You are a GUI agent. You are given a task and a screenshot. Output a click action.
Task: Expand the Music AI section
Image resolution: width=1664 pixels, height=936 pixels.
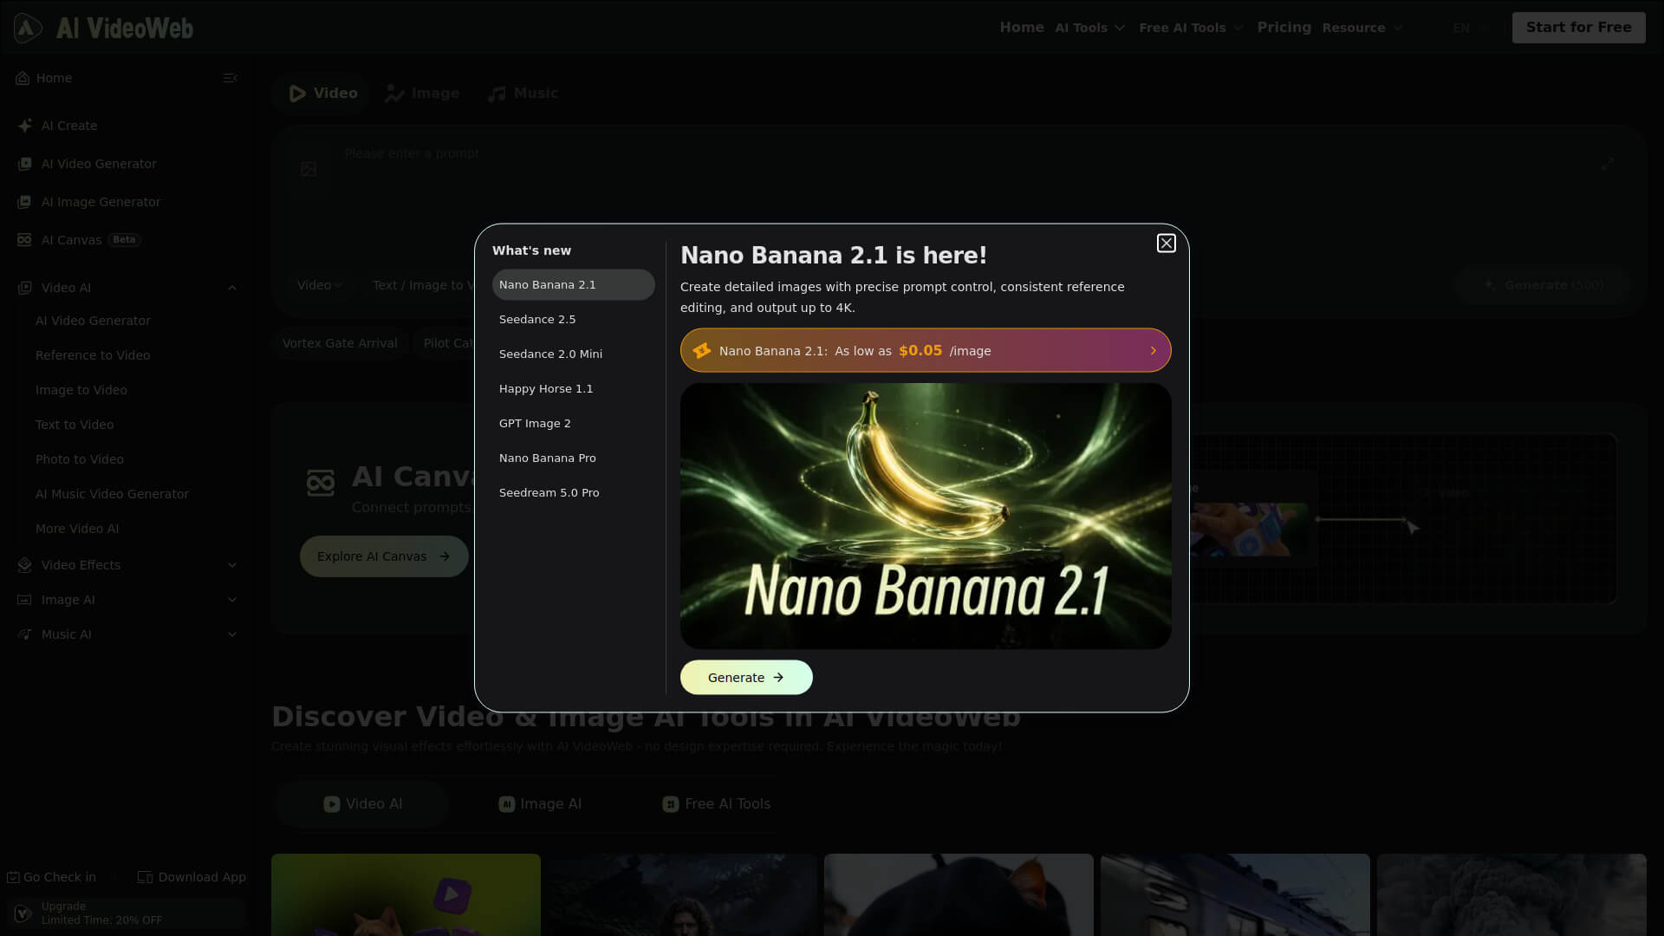[232, 634]
